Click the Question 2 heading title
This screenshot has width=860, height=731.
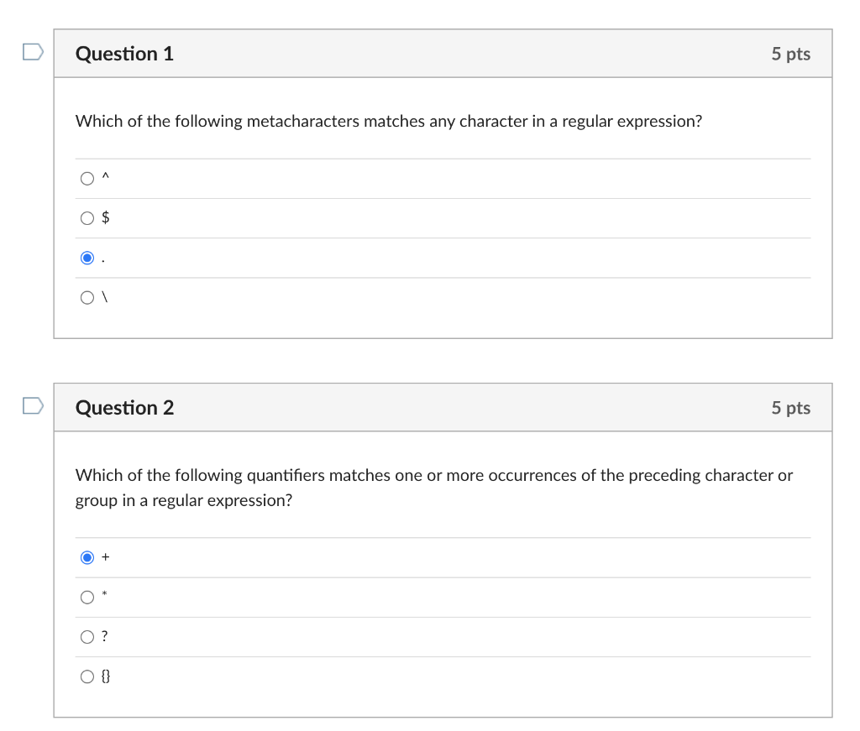(x=124, y=408)
